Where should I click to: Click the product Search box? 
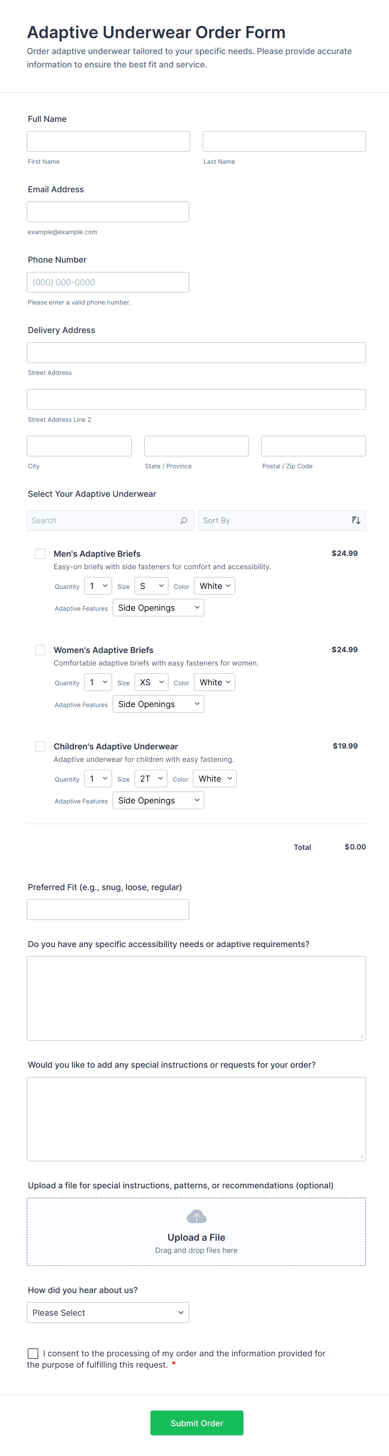pos(105,521)
